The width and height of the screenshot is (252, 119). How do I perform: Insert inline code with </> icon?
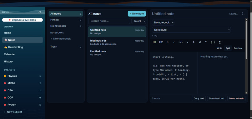coord(180,42)
